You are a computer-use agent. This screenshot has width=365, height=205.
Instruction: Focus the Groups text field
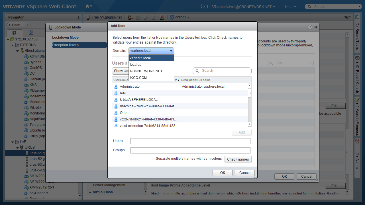click(190, 150)
